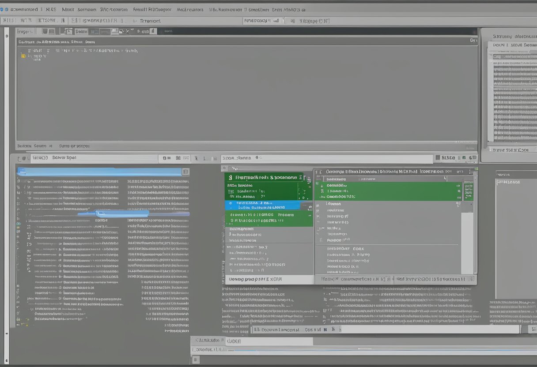Image resolution: width=537 pixels, height=367 pixels.
Task: Open the dropdown field in the second toolbar center
Action: 262,21
